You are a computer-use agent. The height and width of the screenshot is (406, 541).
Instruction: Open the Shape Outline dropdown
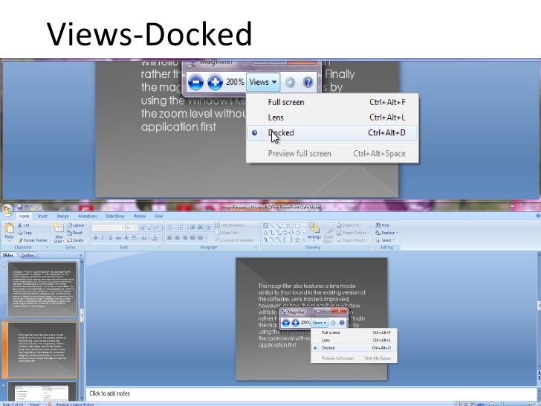coord(351,233)
